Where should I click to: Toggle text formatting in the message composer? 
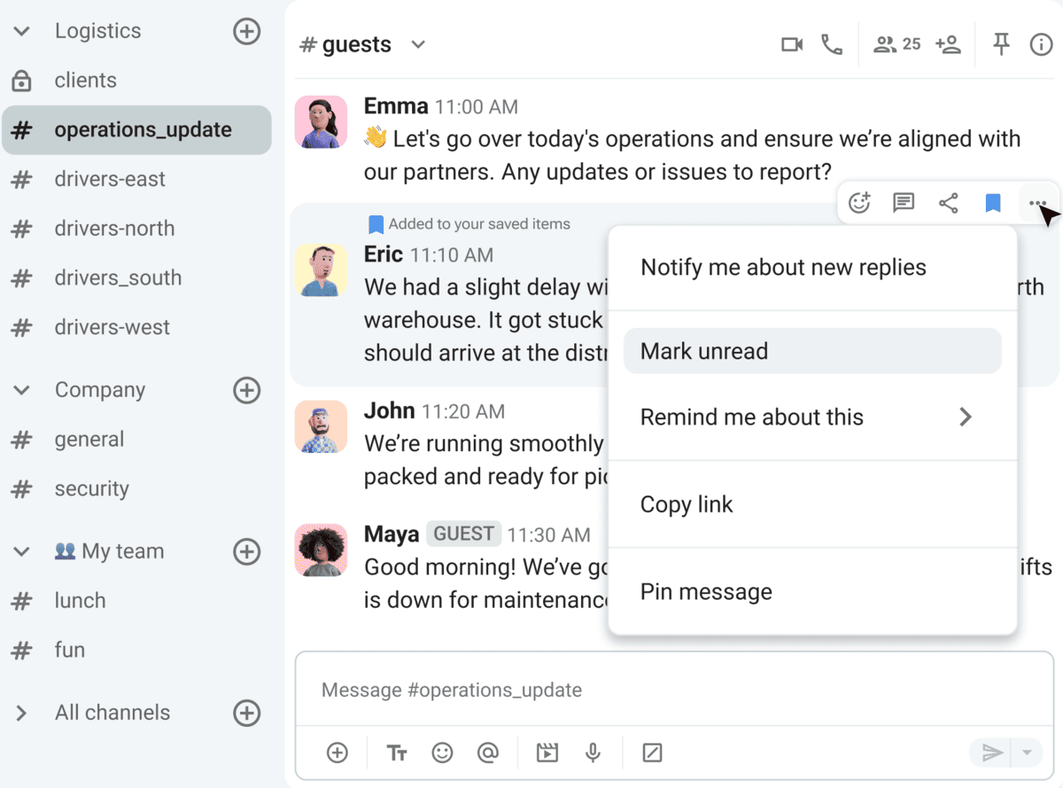pos(396,753)
